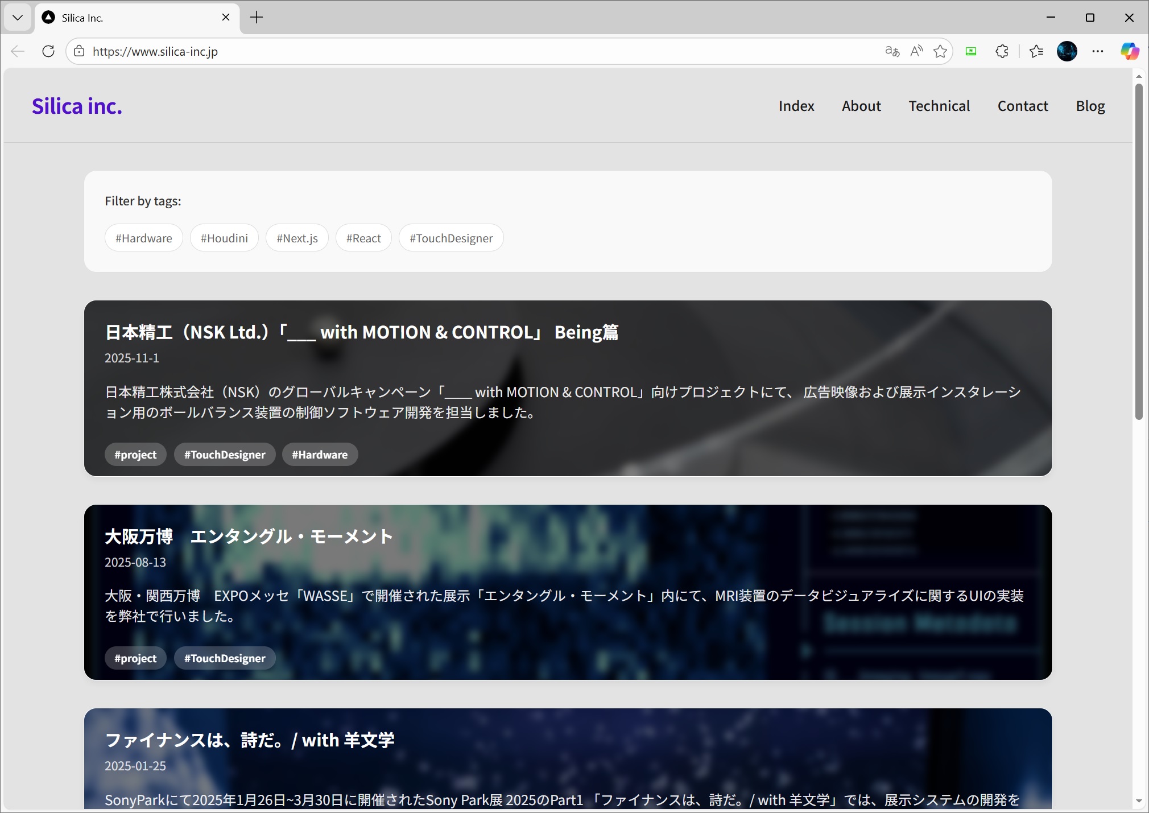Toggle the #TouchDesigner filter tag
This screenshot has width=1149, height=813.
point(451,238)
